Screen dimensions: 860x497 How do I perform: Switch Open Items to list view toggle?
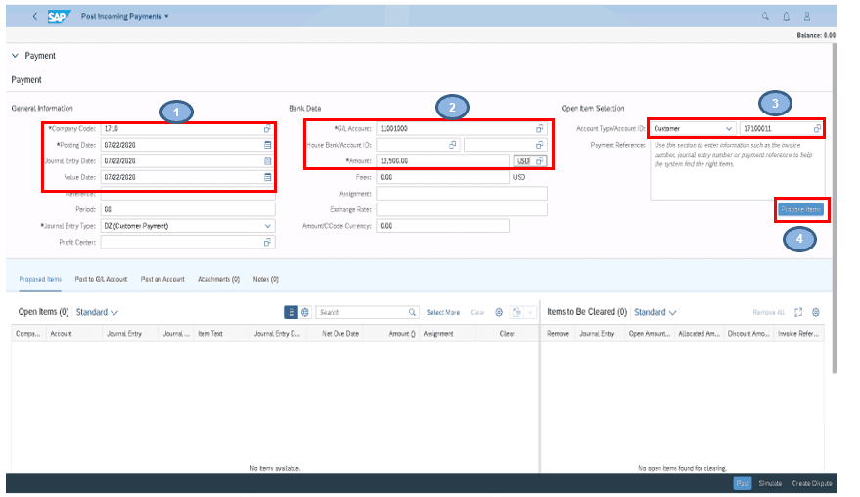pyautogui.click(x=291, y=312)
